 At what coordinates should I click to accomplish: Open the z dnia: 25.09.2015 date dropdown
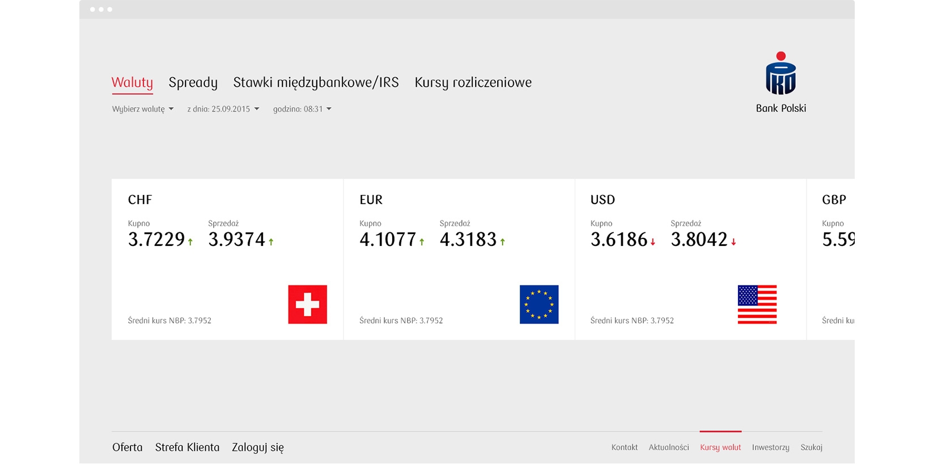click(x=223, y=109)
